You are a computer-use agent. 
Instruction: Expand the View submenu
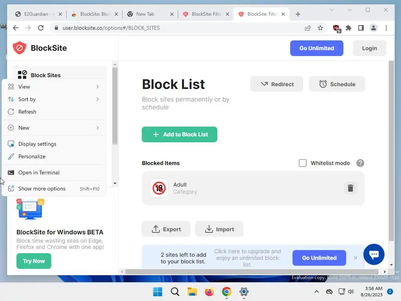54,87
